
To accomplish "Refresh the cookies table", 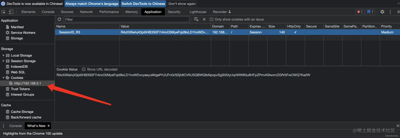I will coord(60,19).
